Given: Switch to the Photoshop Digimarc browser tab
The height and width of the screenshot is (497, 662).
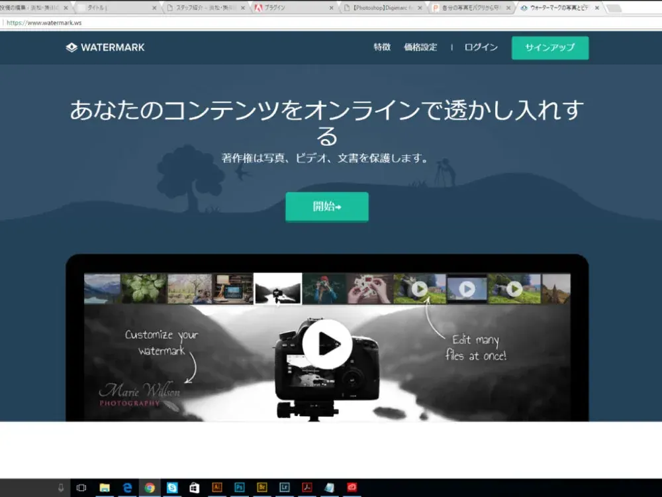Looking at the screenshot, I should [383, 7].
